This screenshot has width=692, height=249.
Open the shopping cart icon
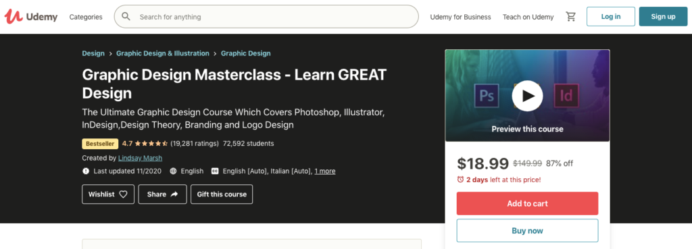(570, 17)
